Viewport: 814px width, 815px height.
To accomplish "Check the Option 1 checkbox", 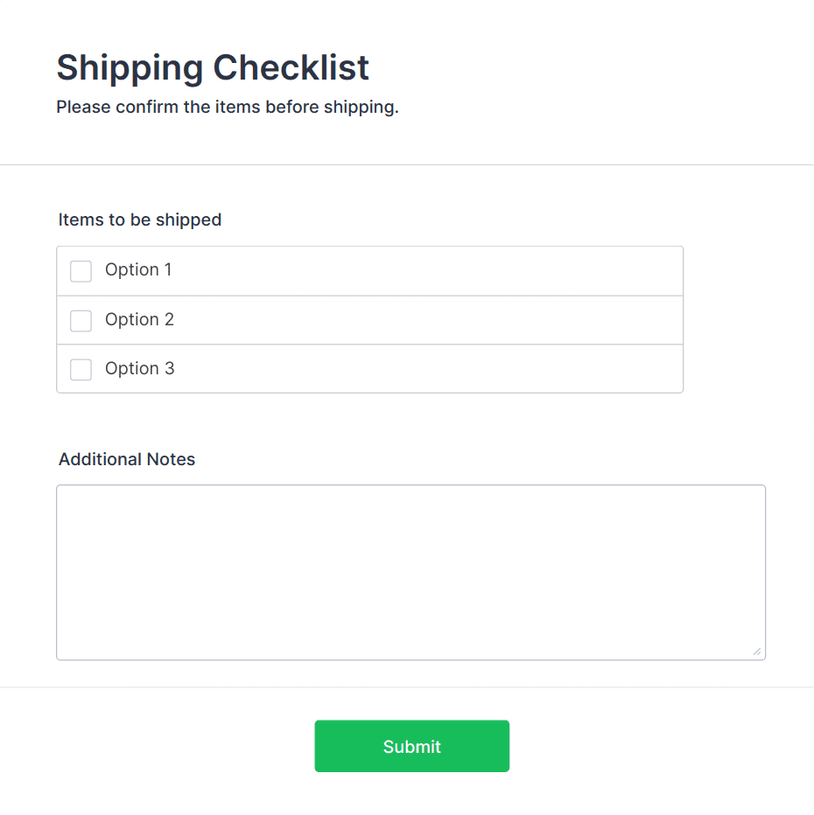I will [x=81, y=271].
